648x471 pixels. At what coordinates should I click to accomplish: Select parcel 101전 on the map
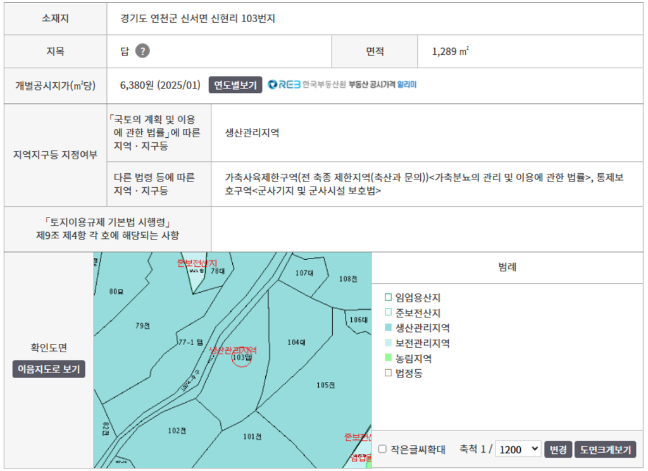point(252,436)
